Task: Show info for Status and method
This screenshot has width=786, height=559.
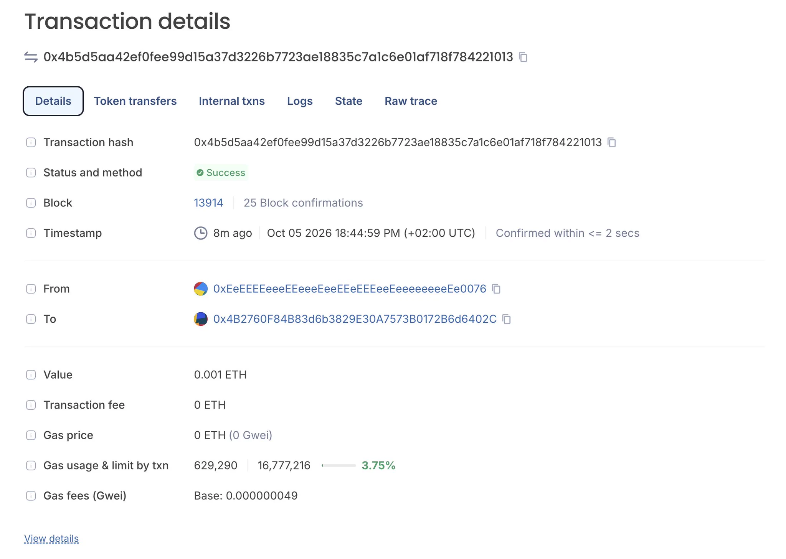Action: click(x=31, y=173)
